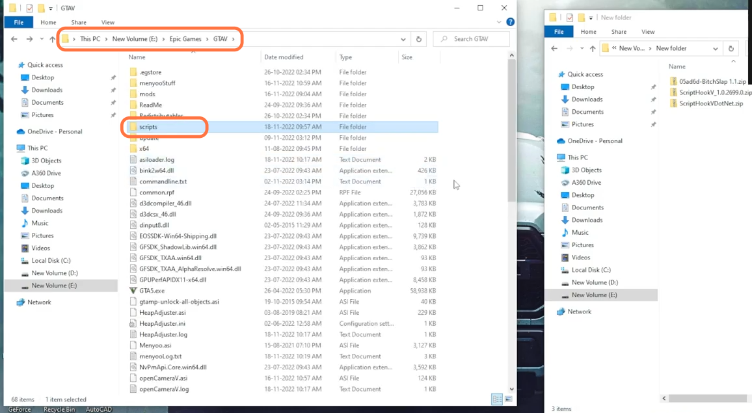
Task: Open Quick Access Toolbar dropdown in GTAV title bar
Action: (50, 8)
